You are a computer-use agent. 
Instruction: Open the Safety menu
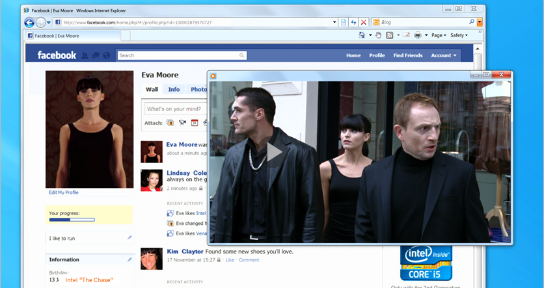click(x=459, y=35)
